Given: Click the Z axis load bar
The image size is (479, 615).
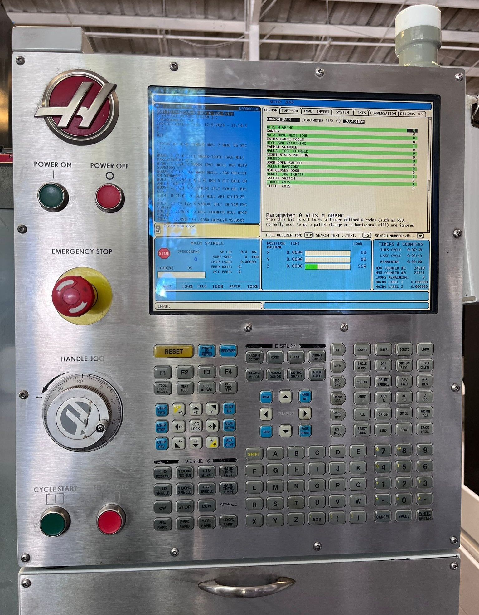Looking at the screenshot, I should (x=327, y=266).
